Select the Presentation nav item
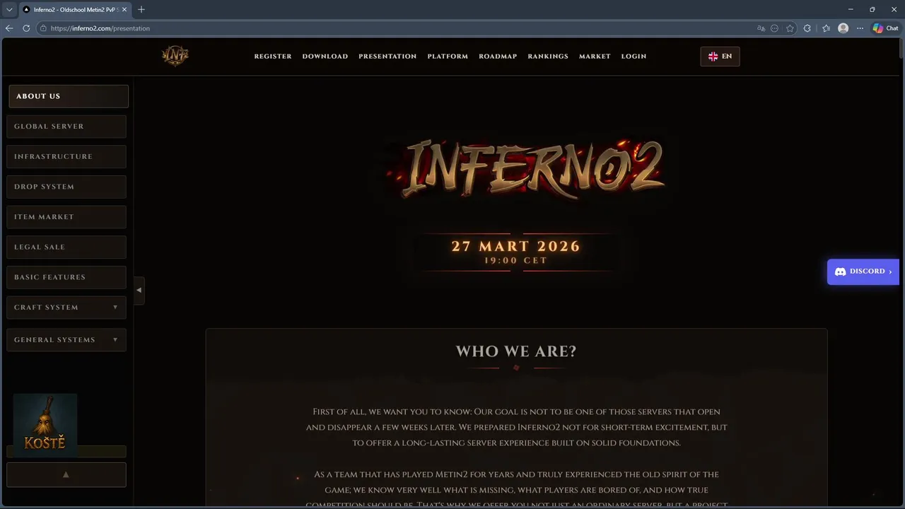 pos(387,57)
